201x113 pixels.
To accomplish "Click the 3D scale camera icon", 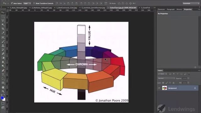I will point(134,3).
